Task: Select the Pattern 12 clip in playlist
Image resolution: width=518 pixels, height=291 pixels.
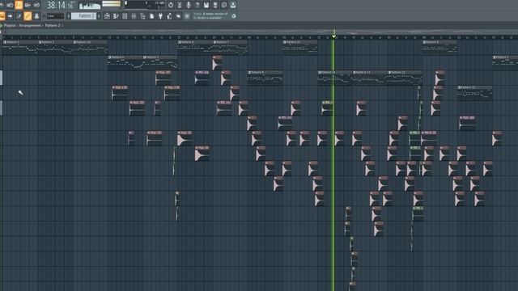Action: point(405,78)
